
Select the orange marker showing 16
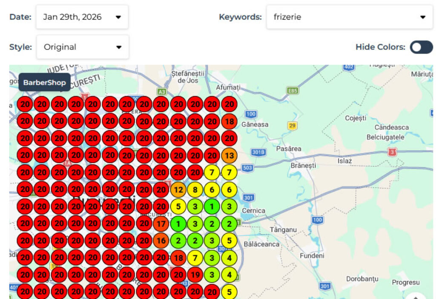click(x=161, y=239)
